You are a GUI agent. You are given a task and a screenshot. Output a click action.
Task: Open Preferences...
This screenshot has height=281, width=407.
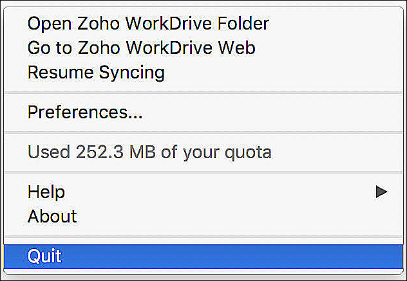pyautogui.click(x=85, y=113)
